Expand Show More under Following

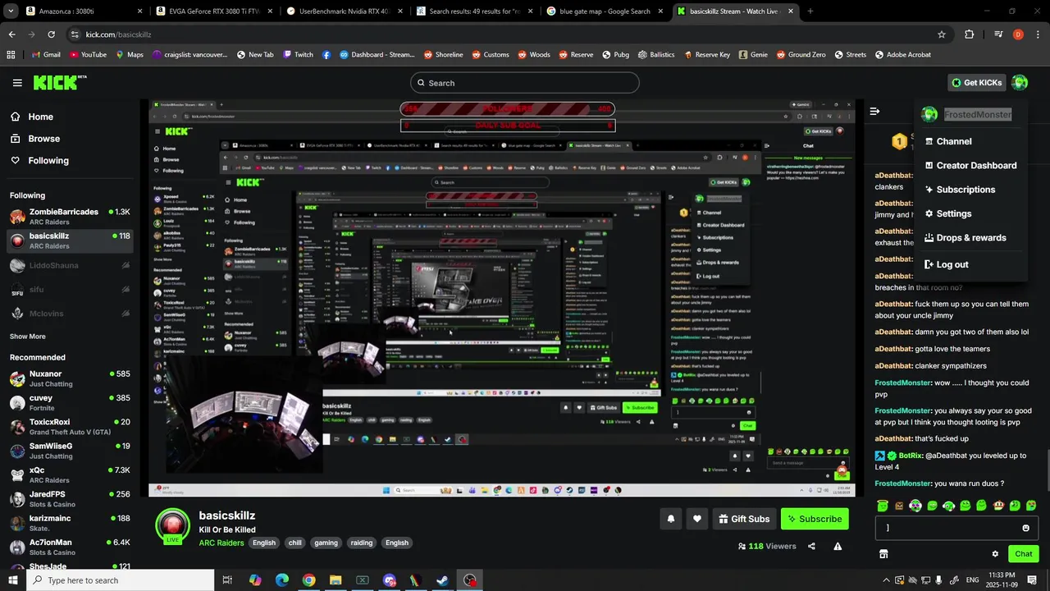point(28,337)
